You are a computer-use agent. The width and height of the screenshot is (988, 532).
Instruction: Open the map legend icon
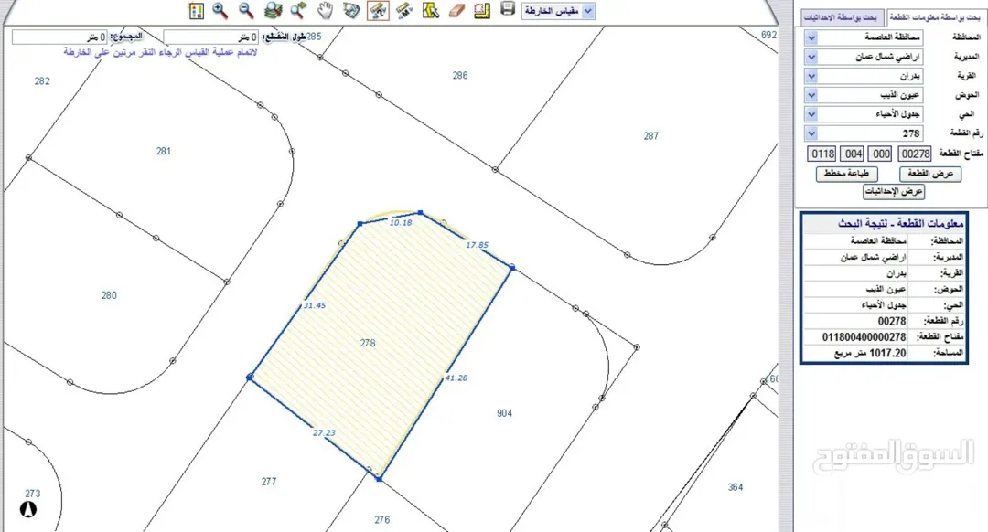pos(196,10)
